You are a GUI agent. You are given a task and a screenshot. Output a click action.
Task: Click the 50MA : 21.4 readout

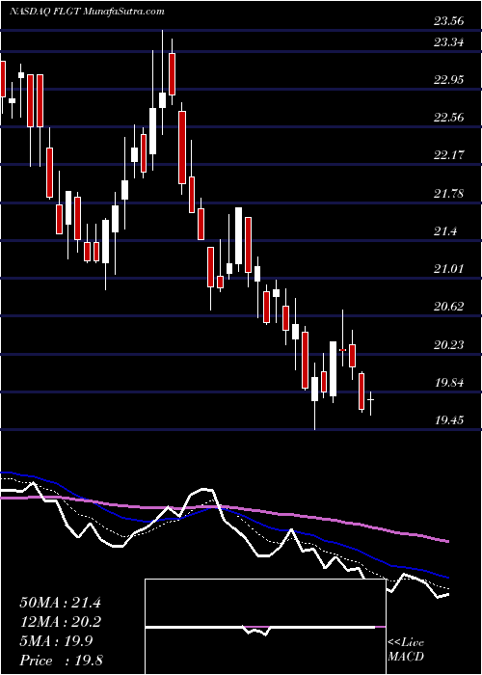[60, 603]
